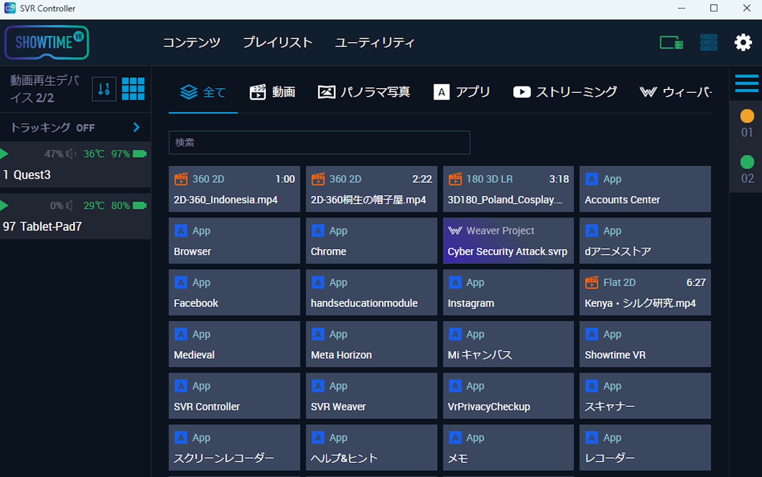Image resolution: width=762 pixels, height=477 pixels.
Task: Click the blue server stack icon
Action: tap(708, 42)
